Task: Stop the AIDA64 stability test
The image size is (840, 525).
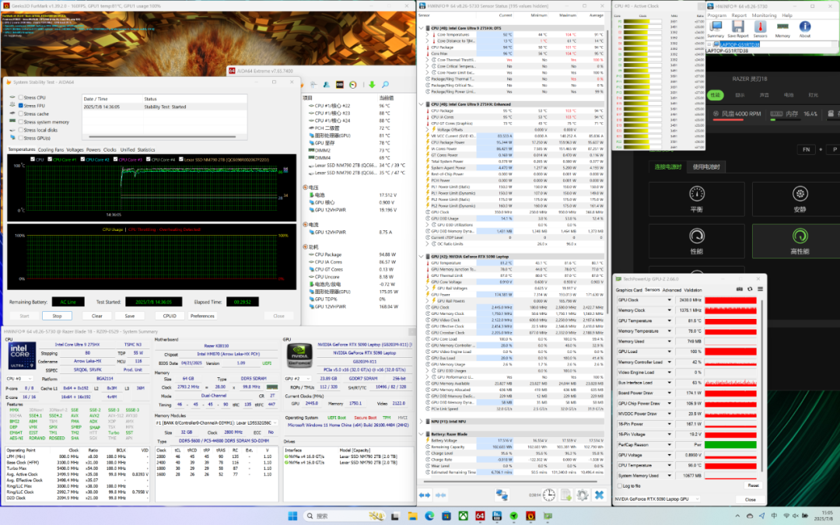Action: (x=57, y=316)
